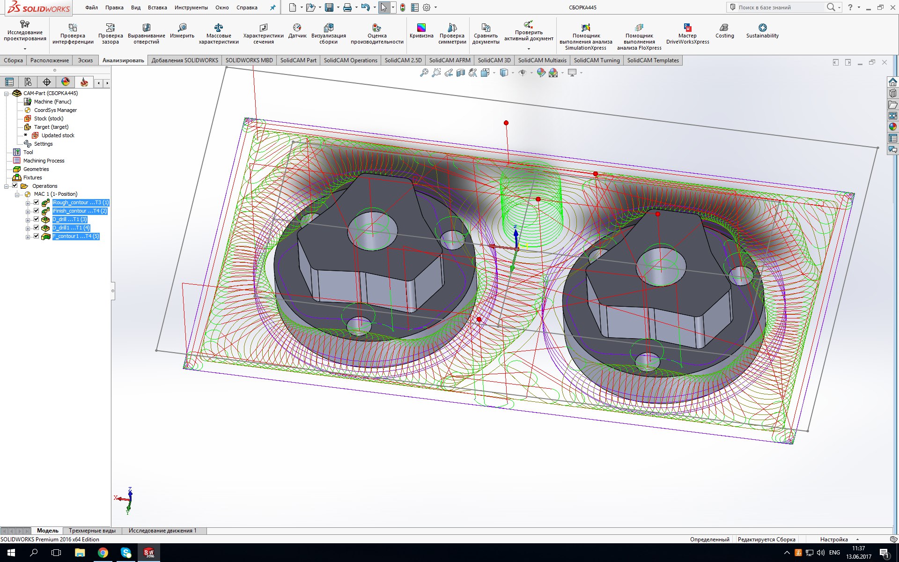Screen dimensions: 899x562
Task: Open the Clearance Verification (Проверка зазора) tool
Action: [x=111, y=34]
